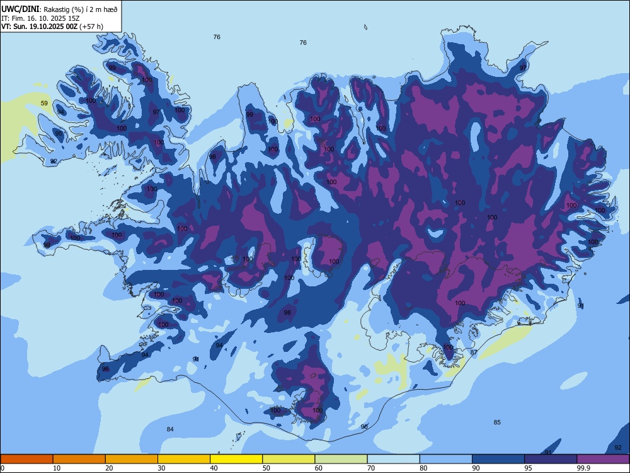The width and height of the screenshot is (630, 473).
Task: Select the purple above-99.9 legend swatch
Action: 603,459
